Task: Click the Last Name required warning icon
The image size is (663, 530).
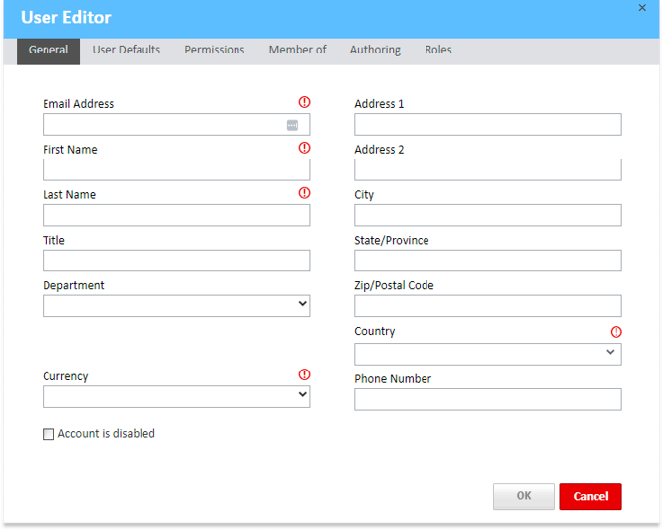Action: pyautogui.click(x=304, y=193)
